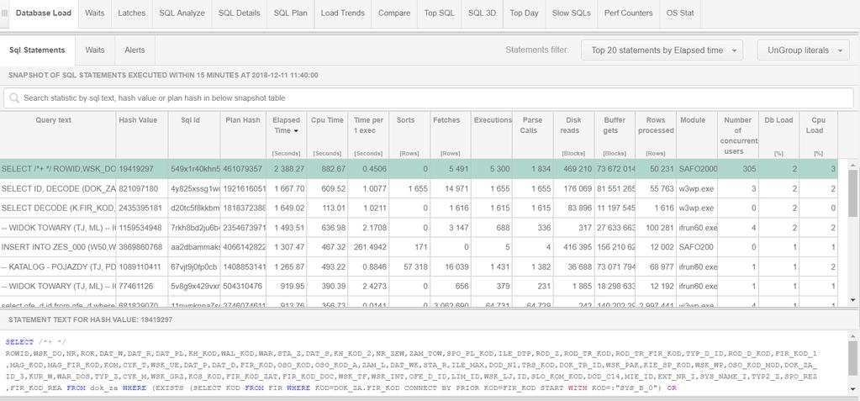Select the Compare tab
This screenshot has width=860, height=401.
point(394,13)
